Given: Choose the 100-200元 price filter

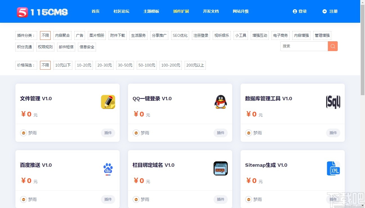Looking at the screenshot, I should [x=171, y=65].
